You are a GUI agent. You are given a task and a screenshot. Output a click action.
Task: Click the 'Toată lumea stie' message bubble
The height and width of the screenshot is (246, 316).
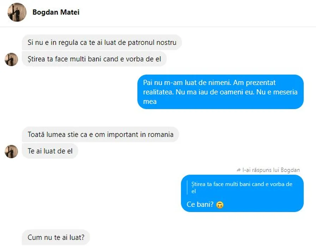tap(100, 135)
